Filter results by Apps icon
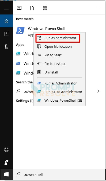106x181 pixels. coord(19,8)
